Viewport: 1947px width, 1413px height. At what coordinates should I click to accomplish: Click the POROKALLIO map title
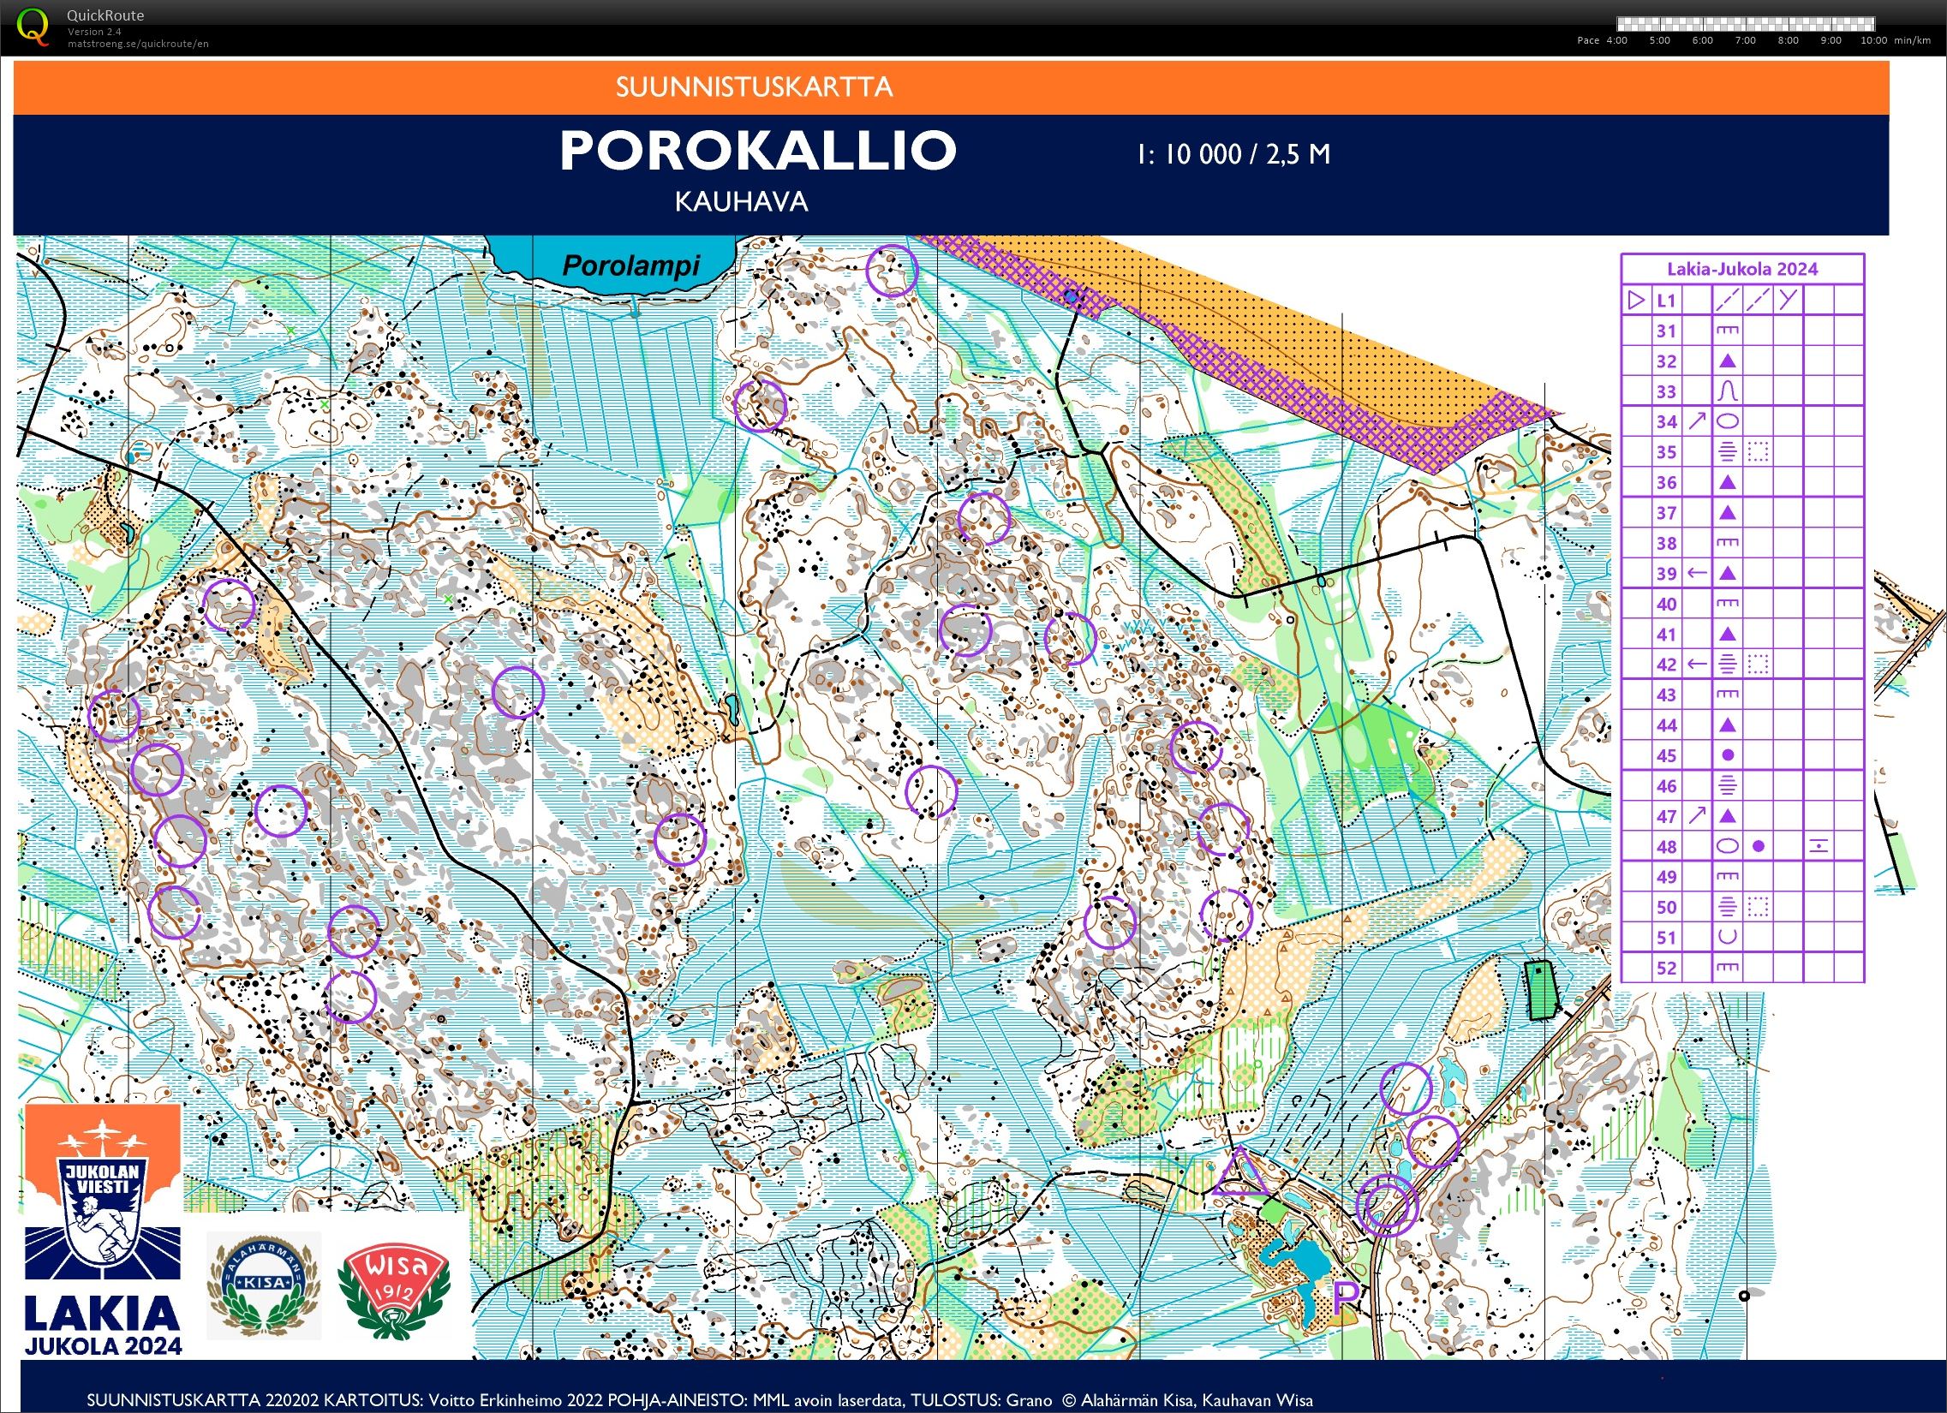click(x=758, y=150)
